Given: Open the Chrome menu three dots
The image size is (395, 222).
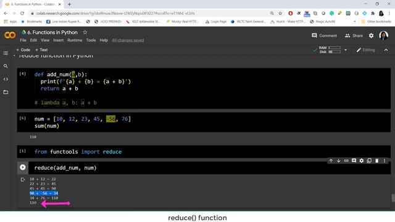Looking at the screenshot, I should pos(389,14).
